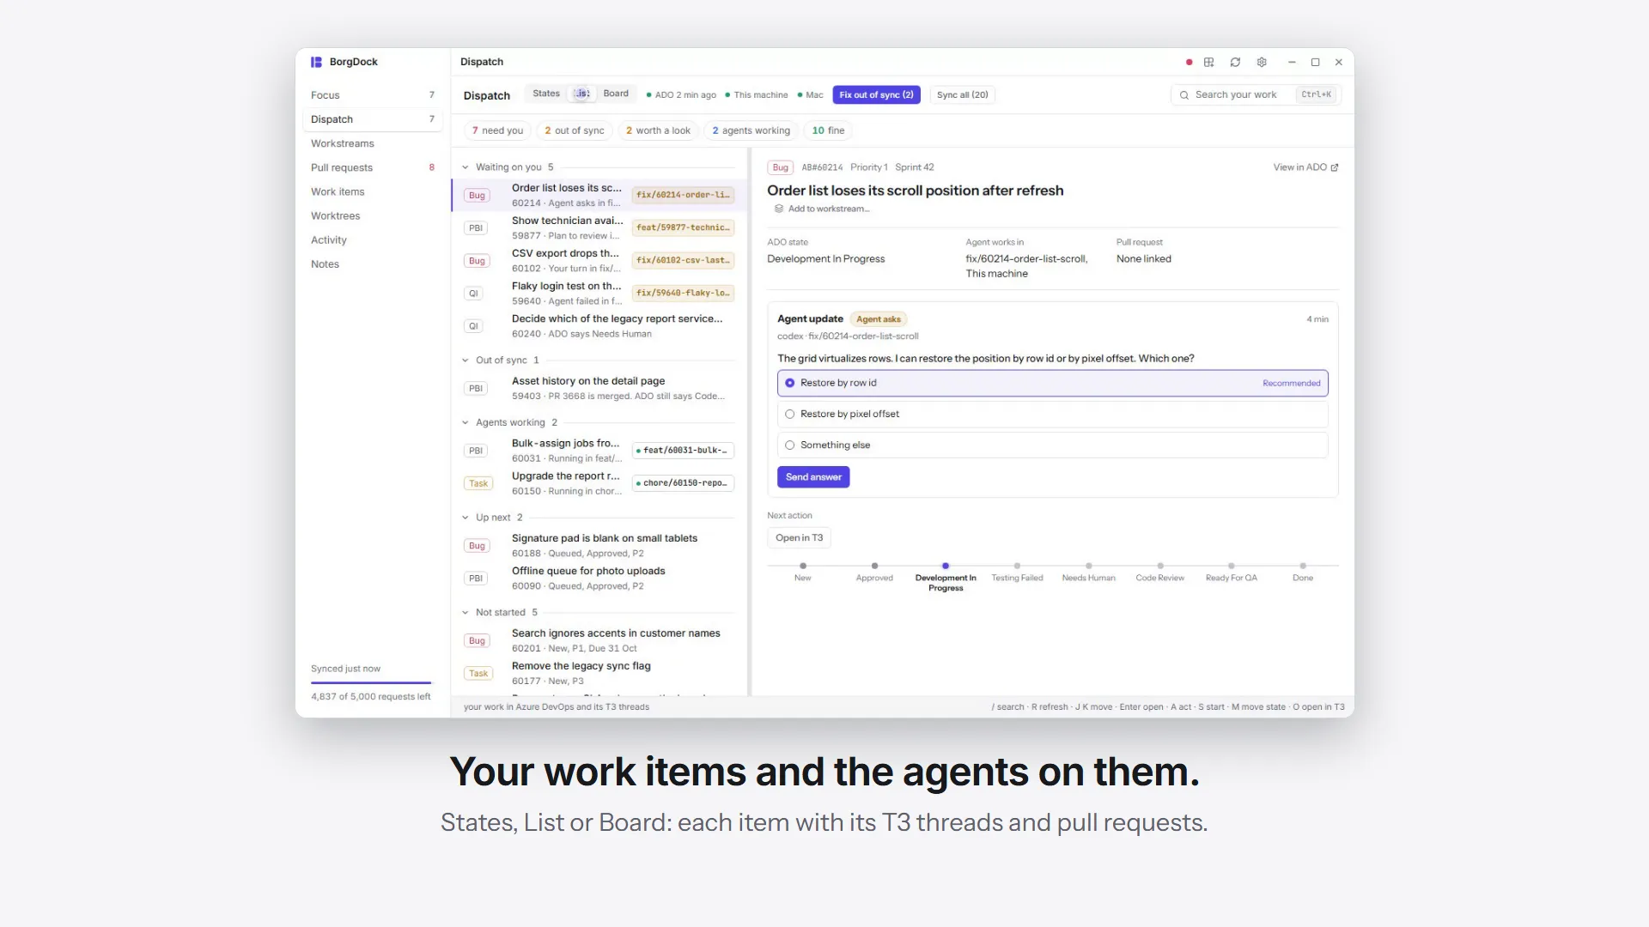Click the PBI badge on Bulk-assign jobs row
The image size is (1649, 927).
coord(476,451)
